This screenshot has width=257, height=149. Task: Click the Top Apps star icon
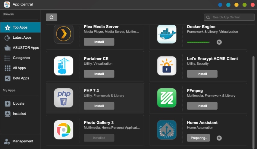tap(8, 27)
